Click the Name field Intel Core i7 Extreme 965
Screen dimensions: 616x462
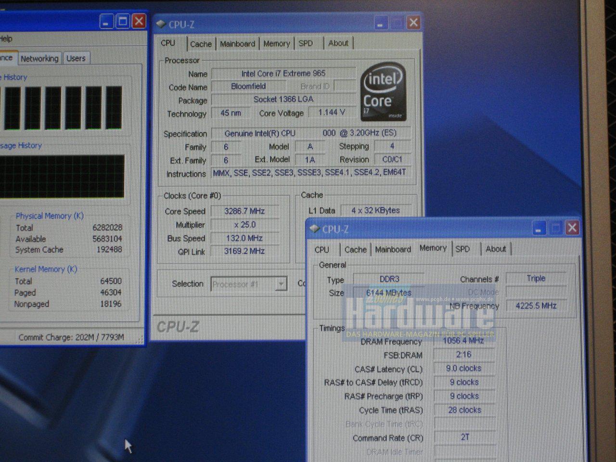pyautogui.click(x=283, y=74)
